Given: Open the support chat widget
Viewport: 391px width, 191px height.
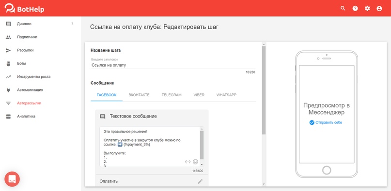Looking at the screenshot, I should pos(12,179).
